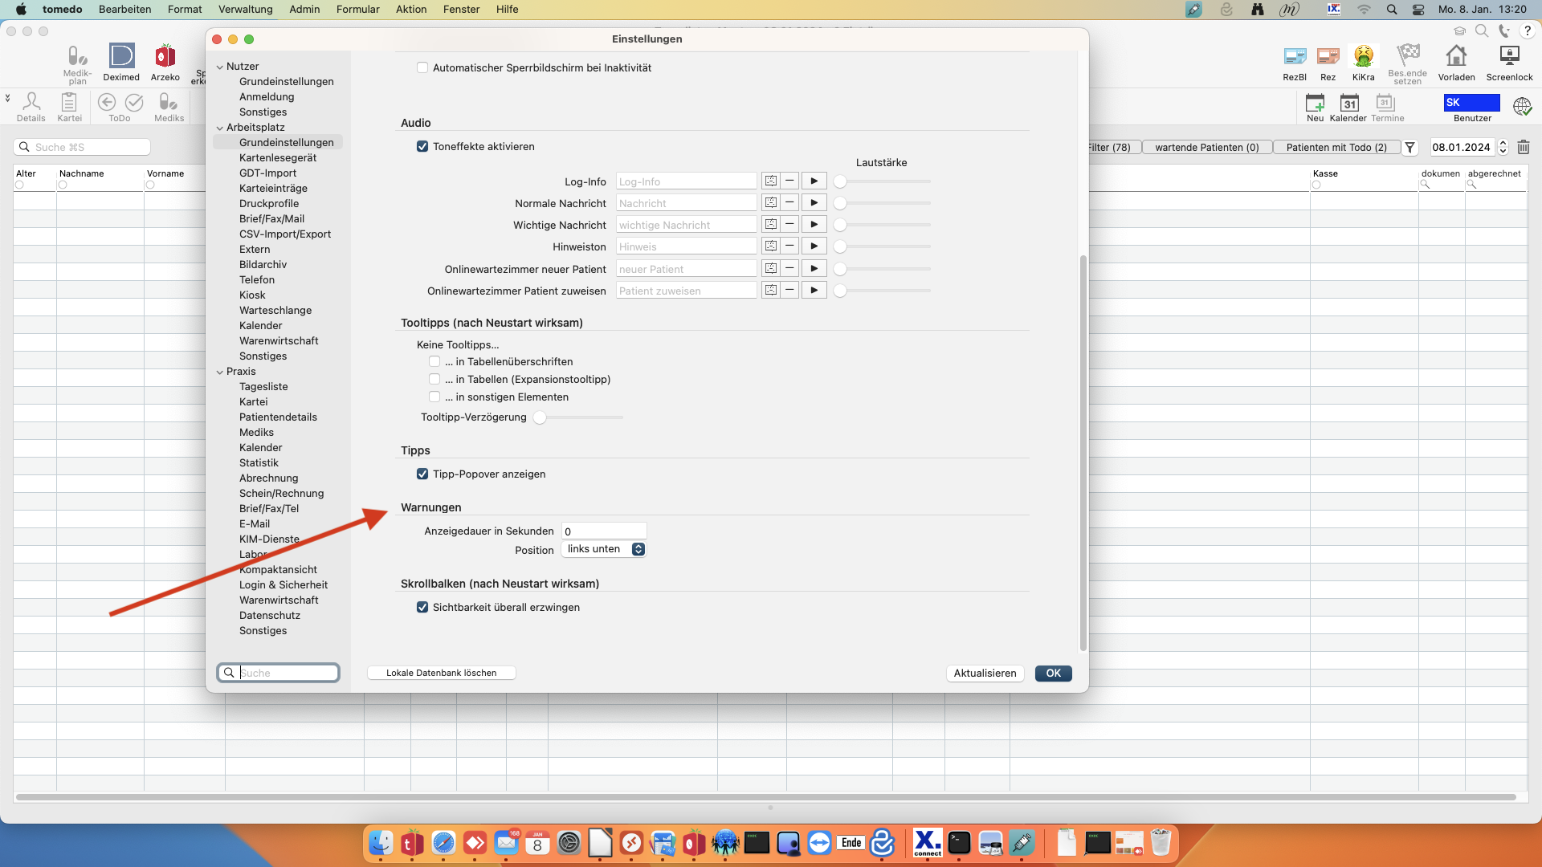Image resolution: width=1542 pixels, height=867 pixels.
Task: Click the ToDo back arrow icon
Action: (x=107, y=102)
